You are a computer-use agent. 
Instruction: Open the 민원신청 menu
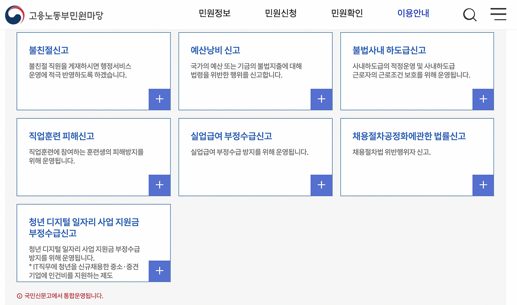[281, 13]
